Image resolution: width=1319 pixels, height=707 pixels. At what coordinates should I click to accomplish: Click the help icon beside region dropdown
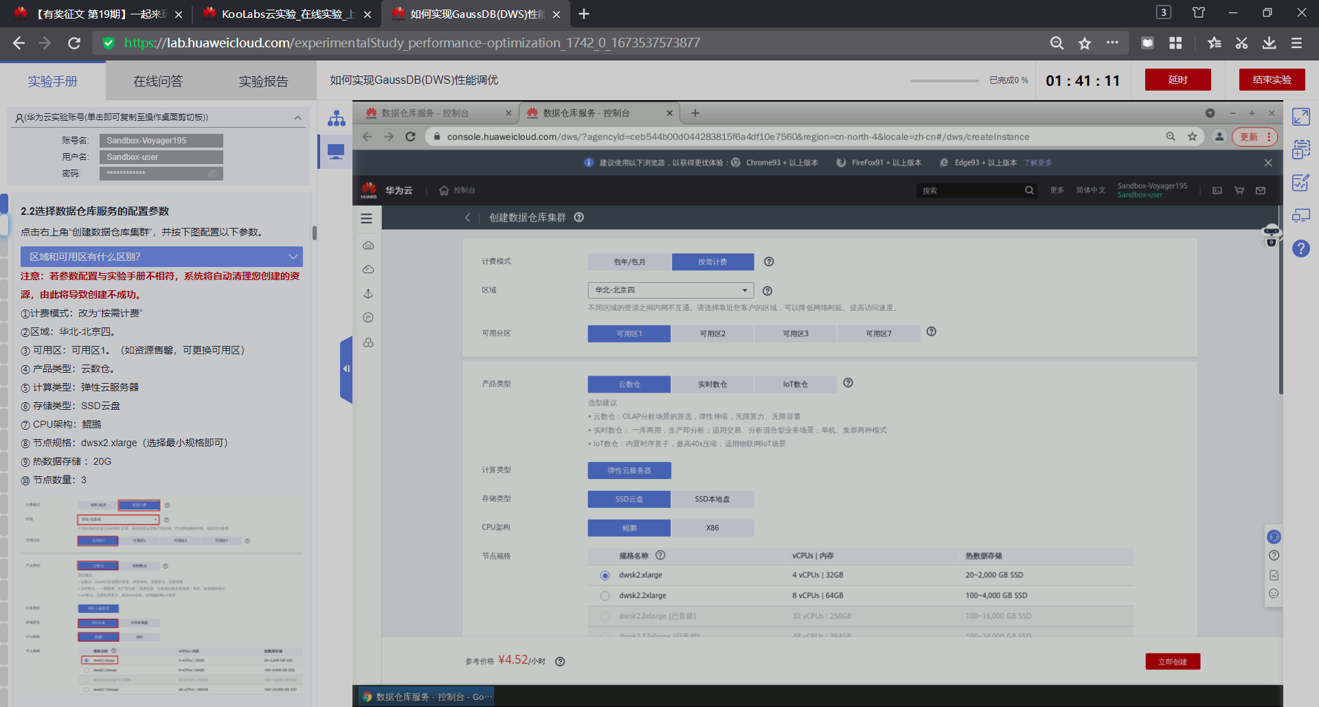pos(767,290)
